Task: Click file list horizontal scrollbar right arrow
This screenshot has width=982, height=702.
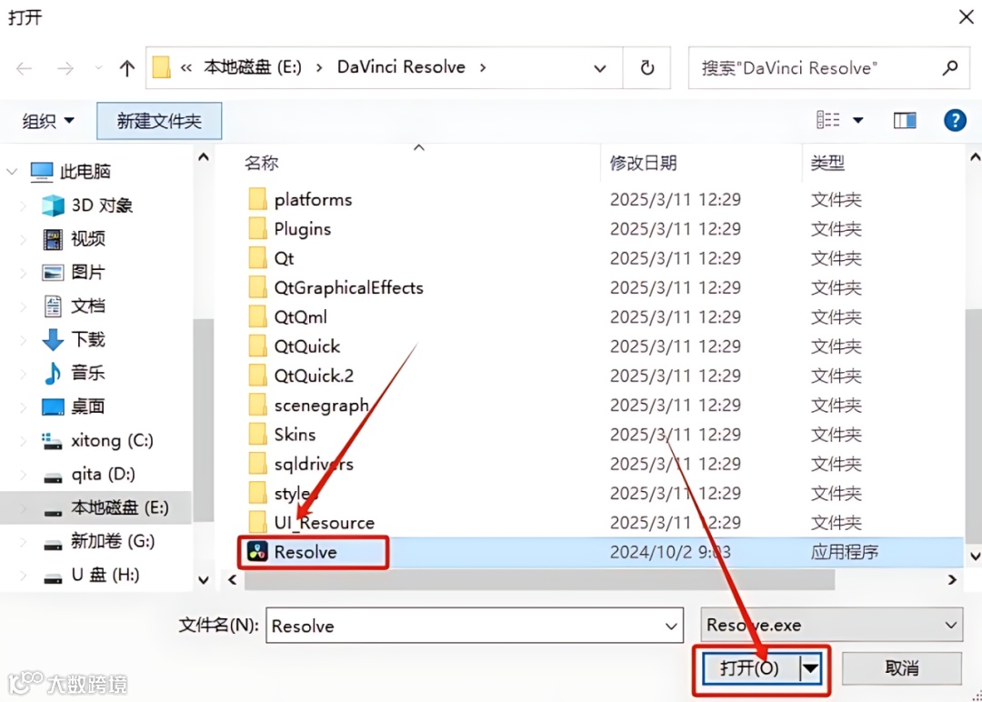Action: (952, 580)
